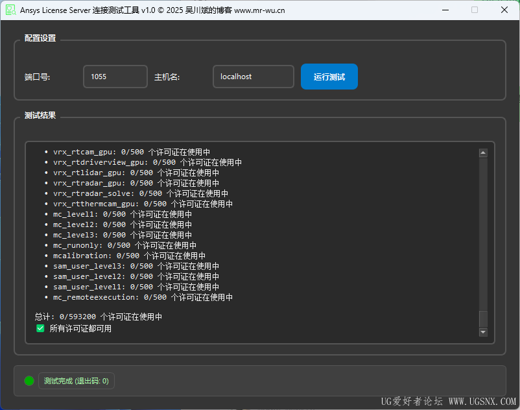The width and height of the screenshot is (520, 410).
Task: Close the Ansys License Server tool
Action: [x=504, y=10]
